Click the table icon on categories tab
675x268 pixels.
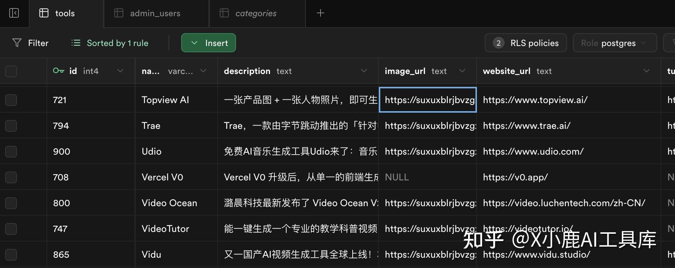tap(224, 13)
